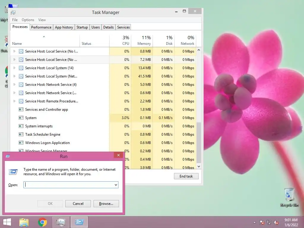Open the Run dialog Open dropdown arrow
Viewport: 304px width, 228px height.
[116, 185]
